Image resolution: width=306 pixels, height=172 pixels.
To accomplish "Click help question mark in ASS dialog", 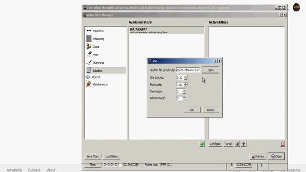I will (x=216, y=61).
